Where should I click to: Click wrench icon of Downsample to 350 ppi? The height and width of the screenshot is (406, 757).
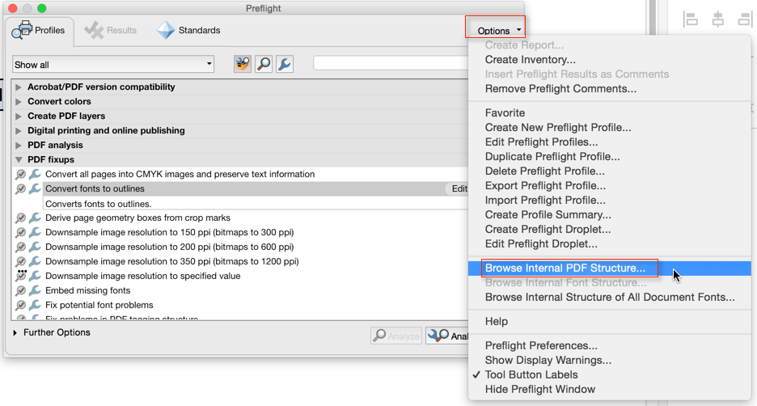tap(35, 261)
